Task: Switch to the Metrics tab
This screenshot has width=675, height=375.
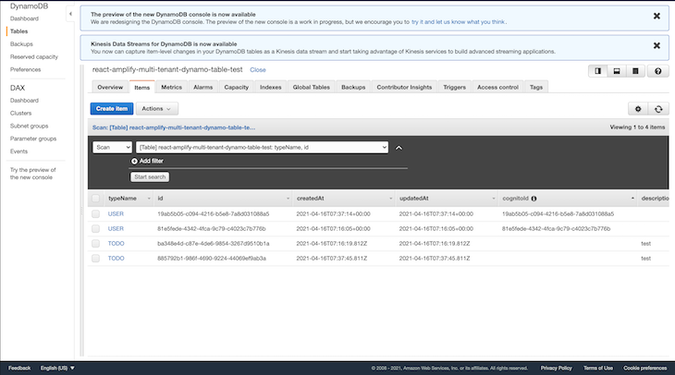Action: click(171, 87)
